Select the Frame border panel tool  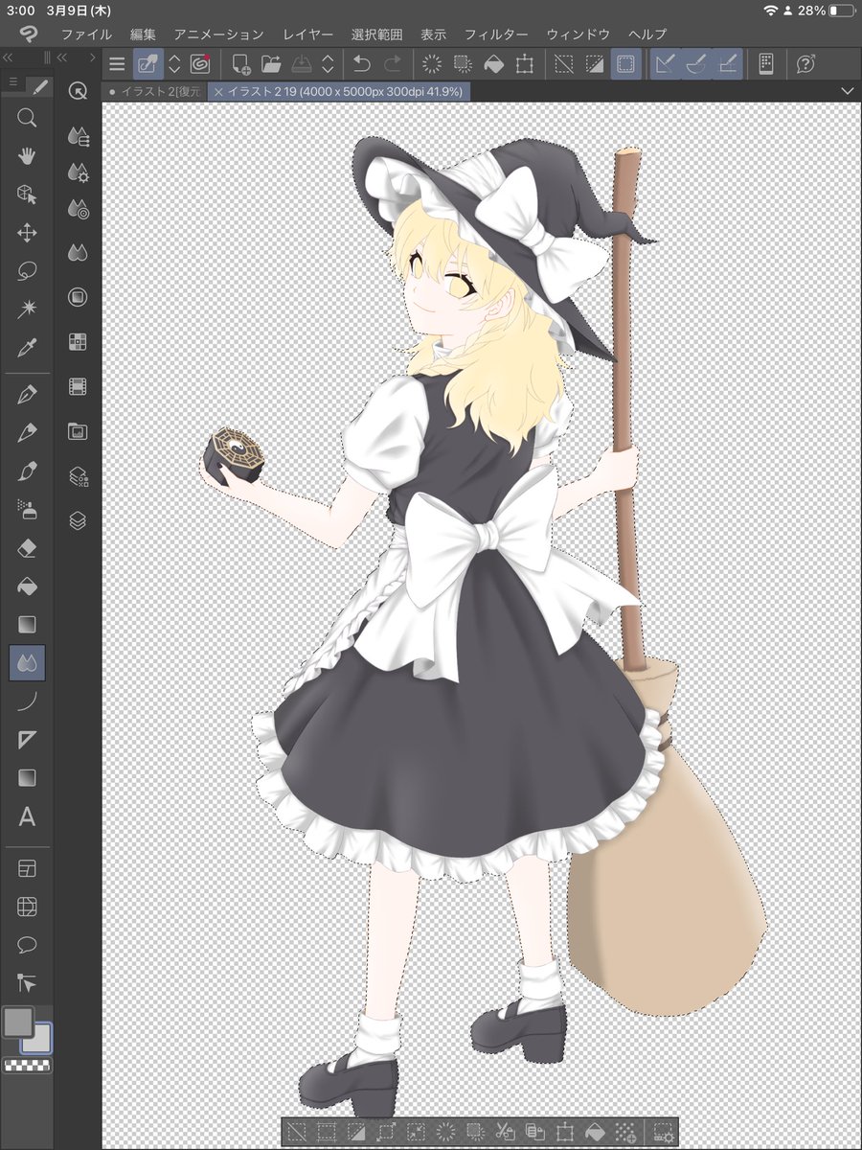point(27,868)
